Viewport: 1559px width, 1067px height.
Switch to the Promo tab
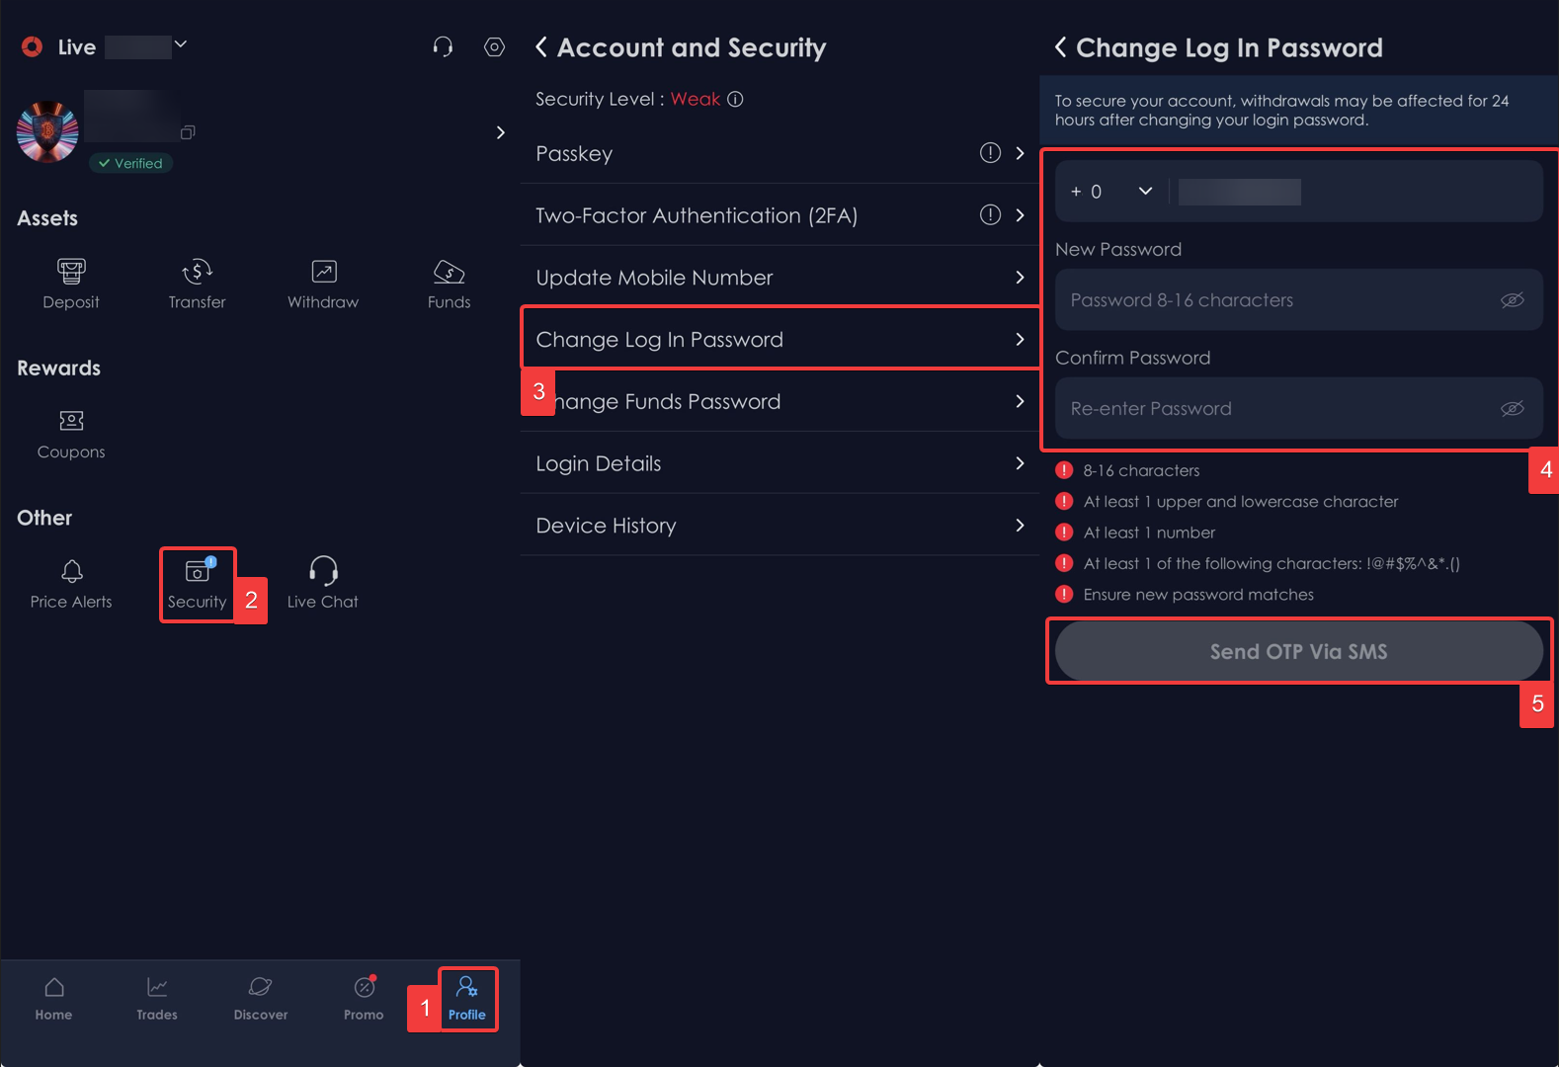point(364,999)
